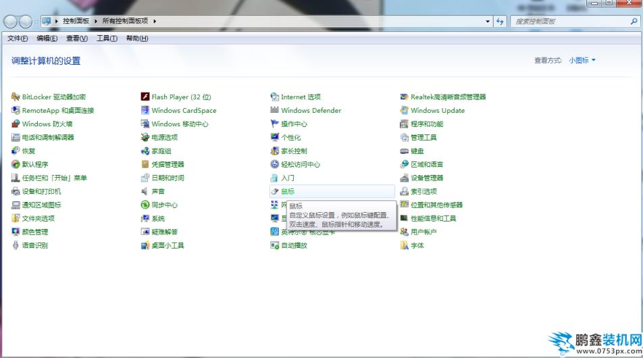
Task: Open the 电源选项 power icon
Action: click(x=145, y=137)
